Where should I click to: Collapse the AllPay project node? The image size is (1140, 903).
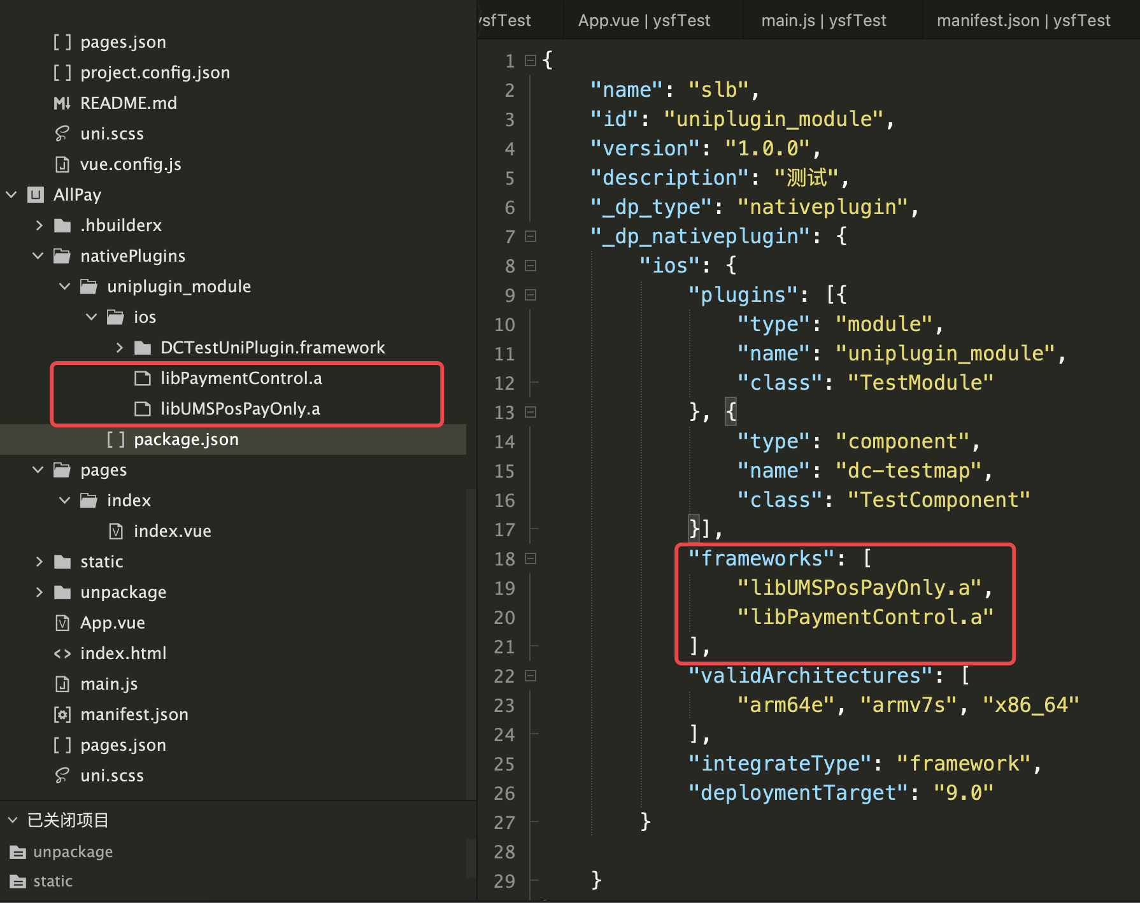tap(11, 195)
